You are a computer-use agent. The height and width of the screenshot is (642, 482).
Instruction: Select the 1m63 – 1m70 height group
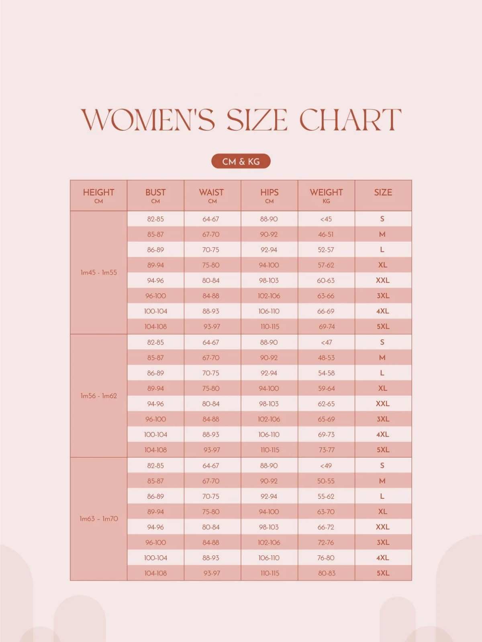click(99, 519)
